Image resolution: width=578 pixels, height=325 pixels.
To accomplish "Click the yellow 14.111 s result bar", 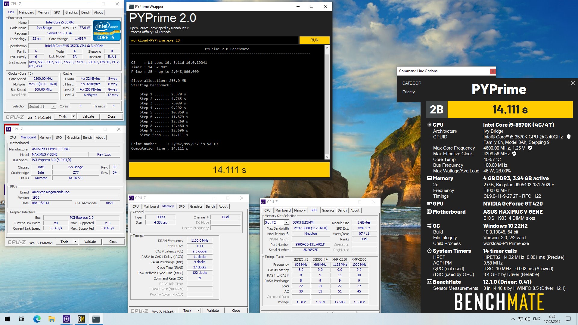I will click(x=229, y=170).
